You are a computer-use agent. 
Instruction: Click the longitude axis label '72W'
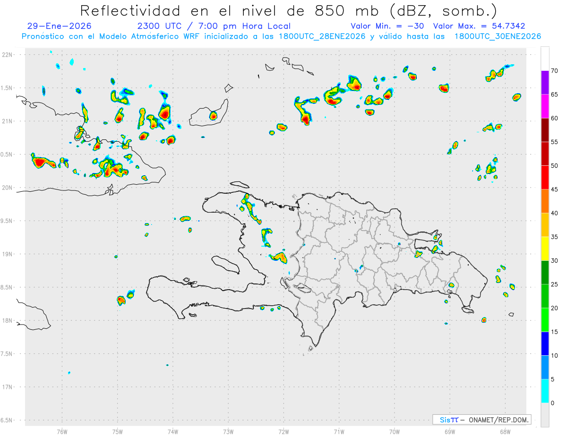point(283,431)
